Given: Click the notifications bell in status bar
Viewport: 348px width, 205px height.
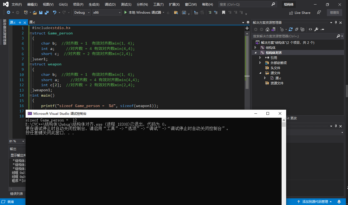Looking at the screenshot, I should tap(339, 202).
